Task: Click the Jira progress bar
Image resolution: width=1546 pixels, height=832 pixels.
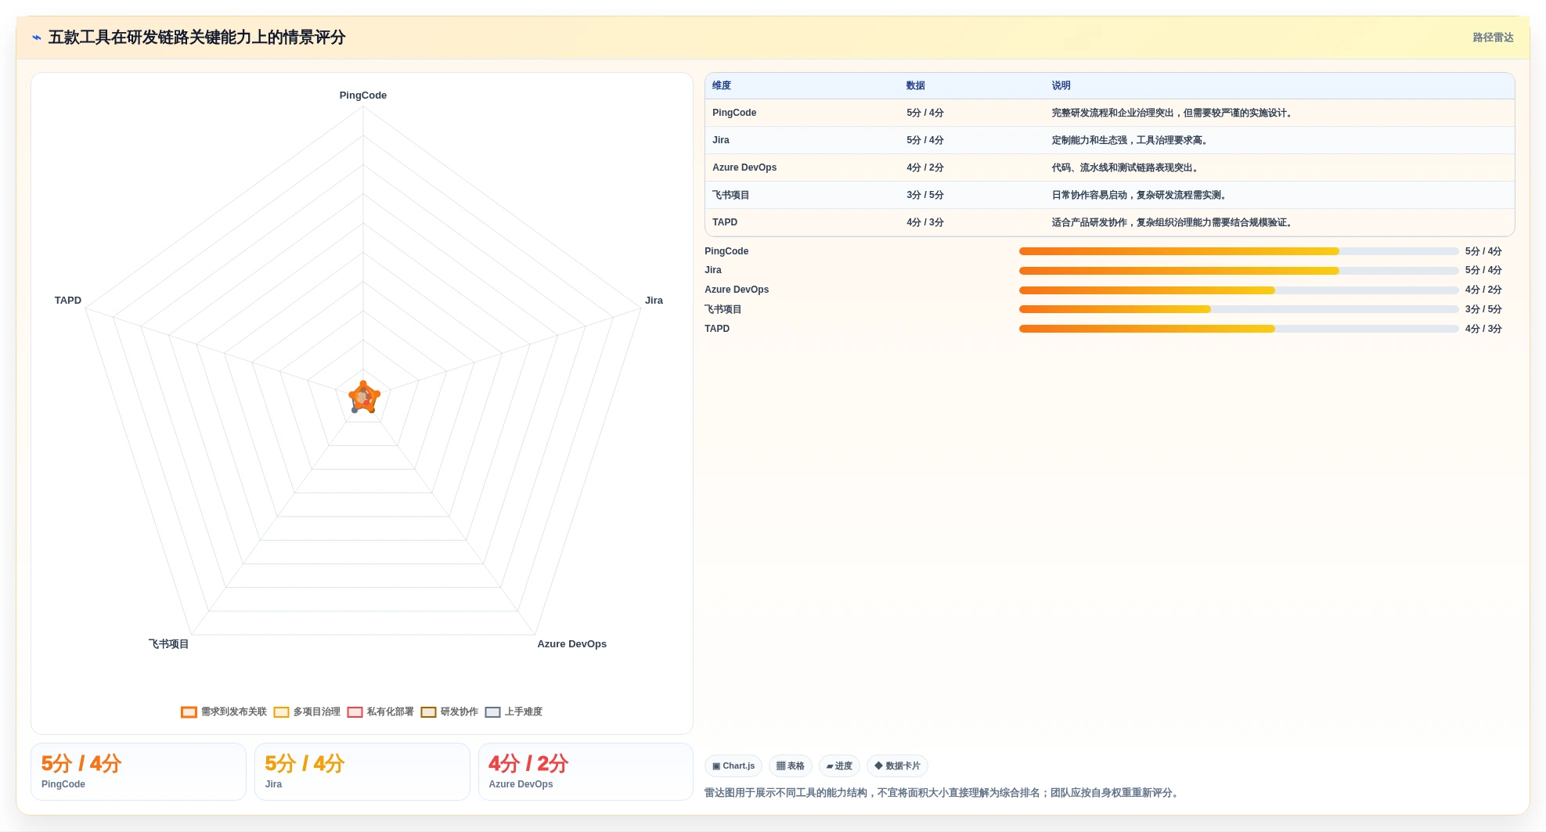Action: [x=1238, y=271]
